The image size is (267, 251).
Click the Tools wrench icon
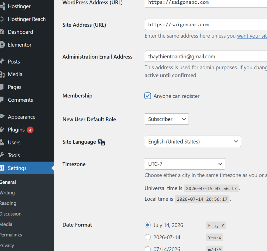coord(2,155)
